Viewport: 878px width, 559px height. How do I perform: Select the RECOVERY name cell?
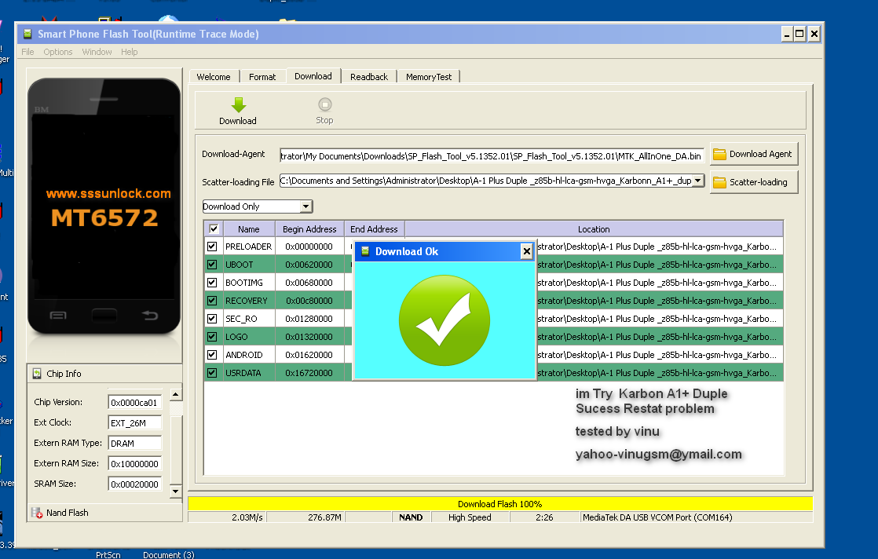[x=249, y=301]
